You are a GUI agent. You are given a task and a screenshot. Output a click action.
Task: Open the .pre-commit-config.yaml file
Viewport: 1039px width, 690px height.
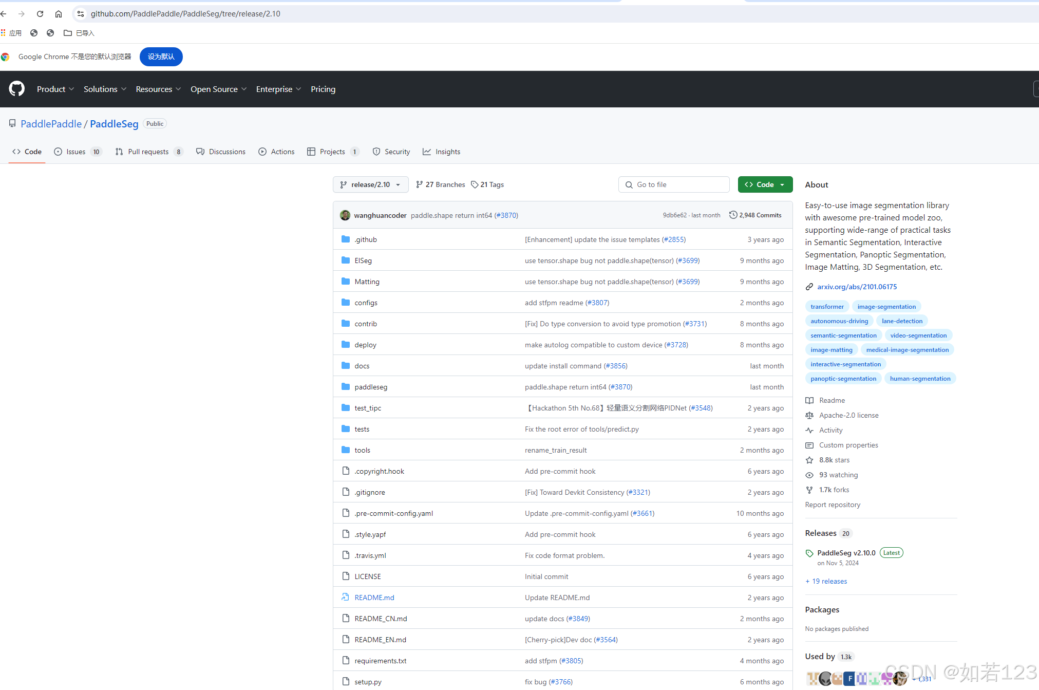(x=394, y=513)
